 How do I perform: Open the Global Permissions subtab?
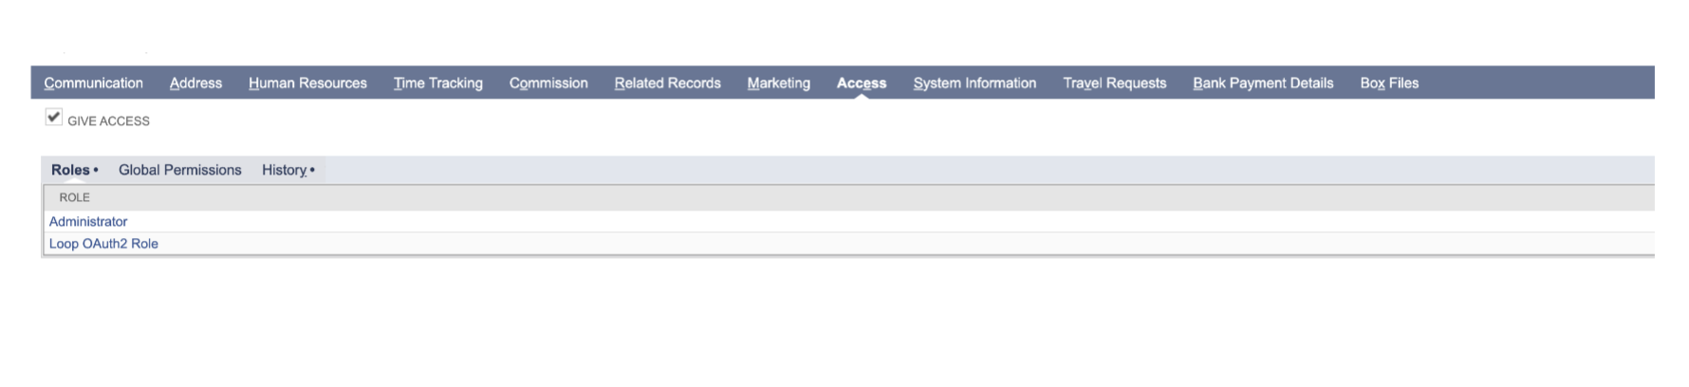179,170
